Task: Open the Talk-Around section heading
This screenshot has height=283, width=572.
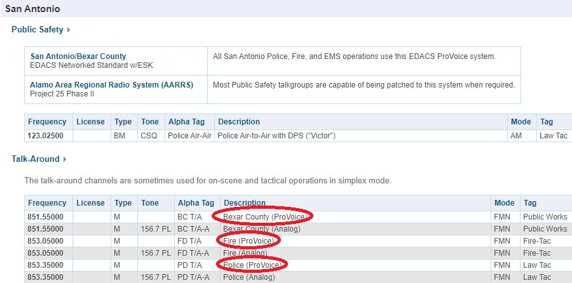Action: (x=36, y=159)
